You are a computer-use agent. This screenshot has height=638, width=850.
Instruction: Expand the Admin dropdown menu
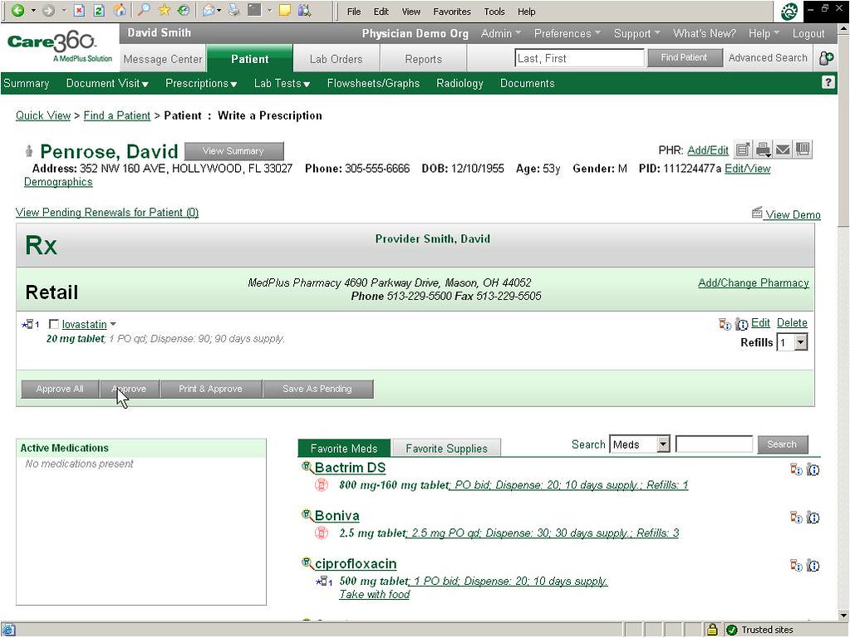[500, 33]
